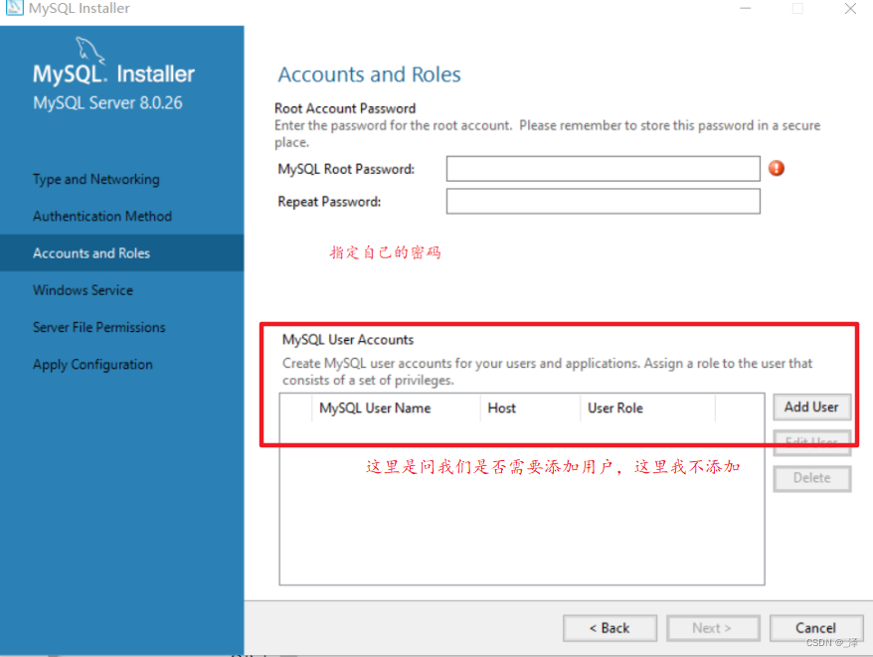Click inside the empty MySQL User Accounts list
873x657 pixels.
tap(522, 517)
